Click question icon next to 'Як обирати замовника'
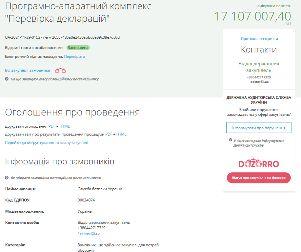301x252 pixels. [7, 178]
